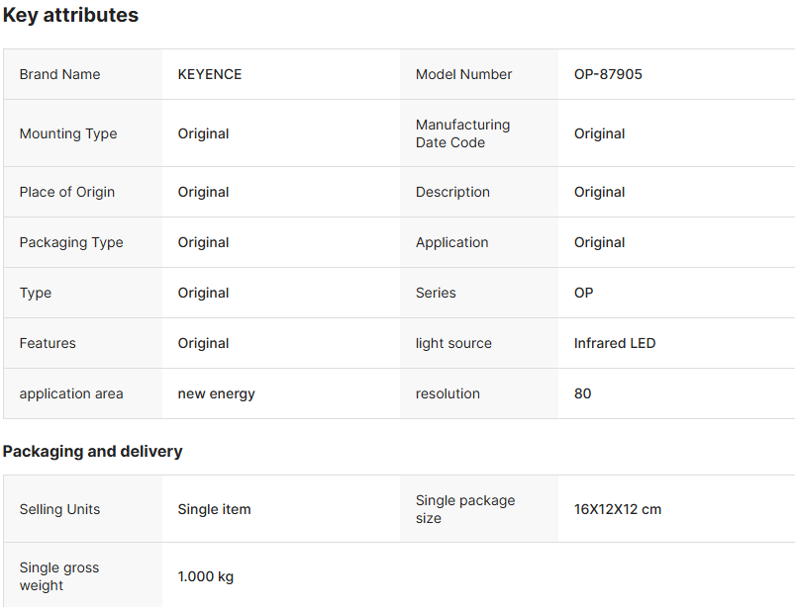Screen dimensions: 795x607
Task: Click the 1.000 kg gross weight value
Action: point(206,576)
